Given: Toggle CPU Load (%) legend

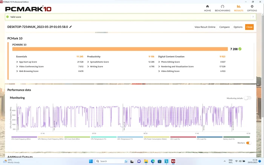Looking at the screenshot, I should (209, 138).
